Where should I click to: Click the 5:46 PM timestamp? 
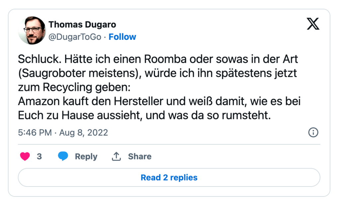pyautogui.click(x=35, y=133)
